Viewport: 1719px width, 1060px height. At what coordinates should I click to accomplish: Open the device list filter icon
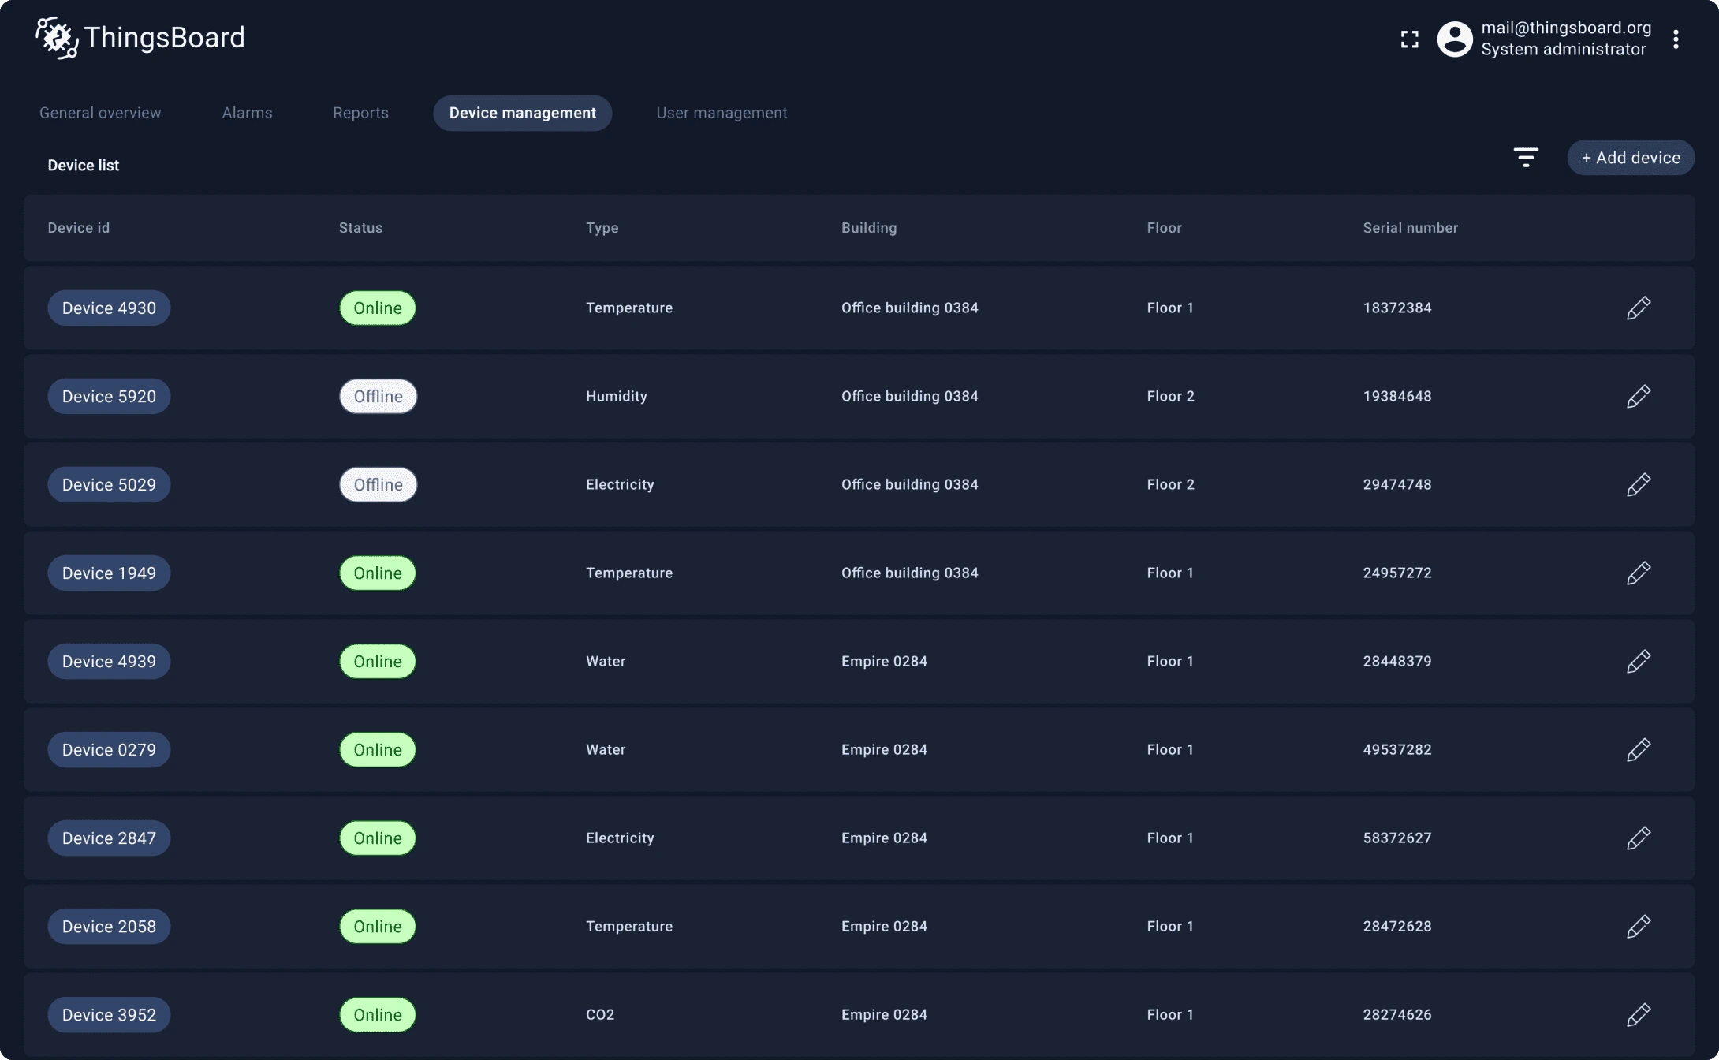click(1526, 158)
